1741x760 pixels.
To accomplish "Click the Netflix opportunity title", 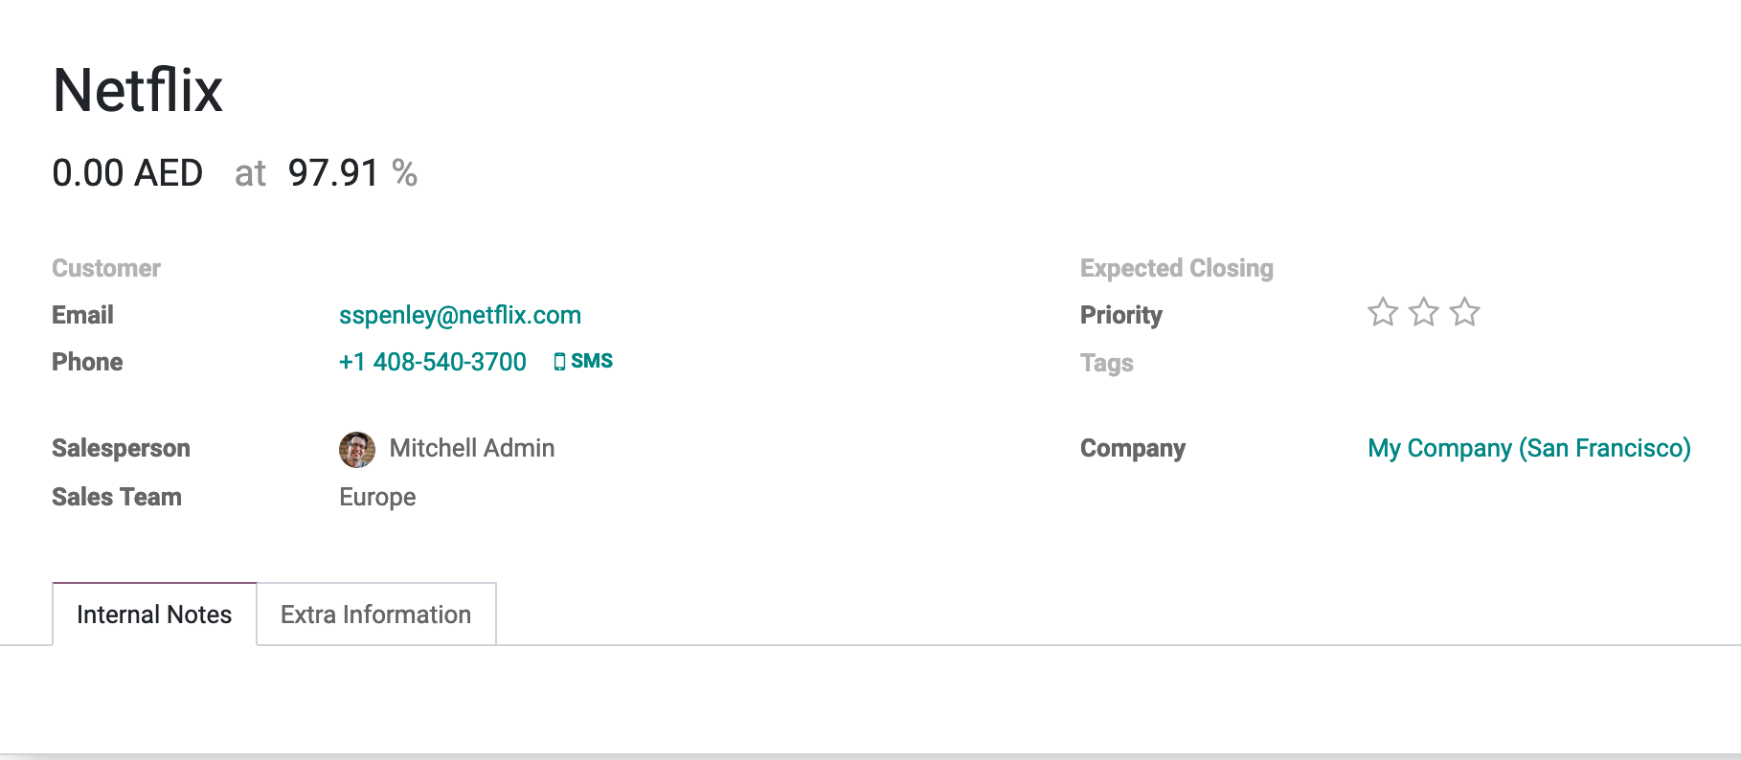I will click(x=138, y=91).
